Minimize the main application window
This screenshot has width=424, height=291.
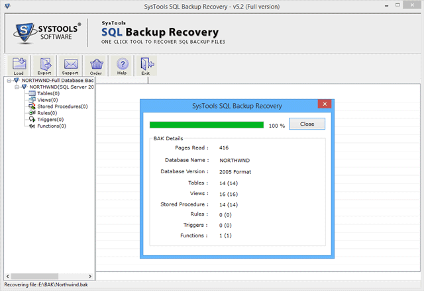(387, 6)
